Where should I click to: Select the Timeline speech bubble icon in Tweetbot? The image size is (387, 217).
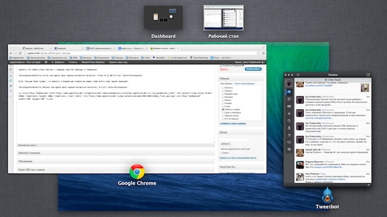pos(289,92)
